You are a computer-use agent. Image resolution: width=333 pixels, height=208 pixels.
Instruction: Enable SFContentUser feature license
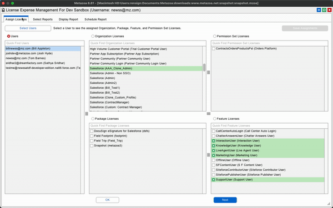(214, 165)
